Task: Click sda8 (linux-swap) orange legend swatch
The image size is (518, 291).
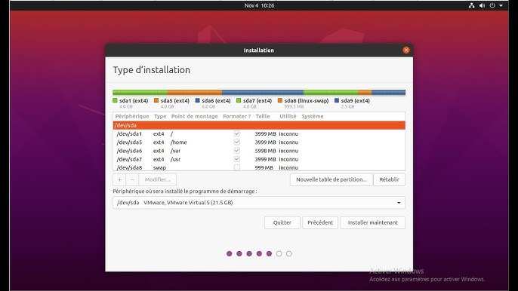Action: pos(280,100)
